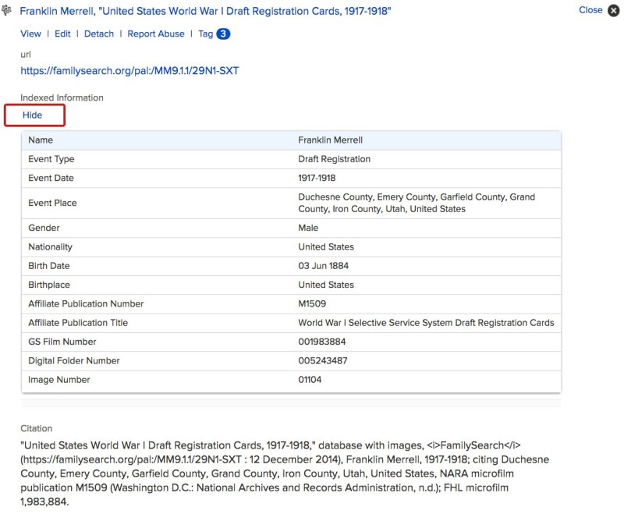Hide the indexed information table
This screenshot has height=521, width=624.
point(32,115)
